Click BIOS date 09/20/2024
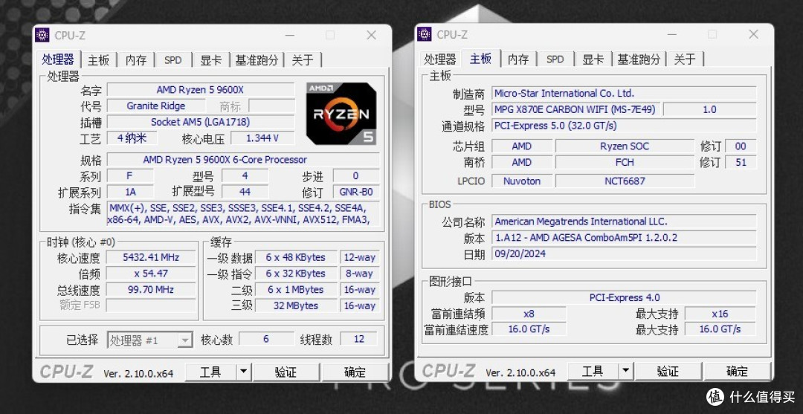The width and height of the screenshot is (803, 414). 624,253
